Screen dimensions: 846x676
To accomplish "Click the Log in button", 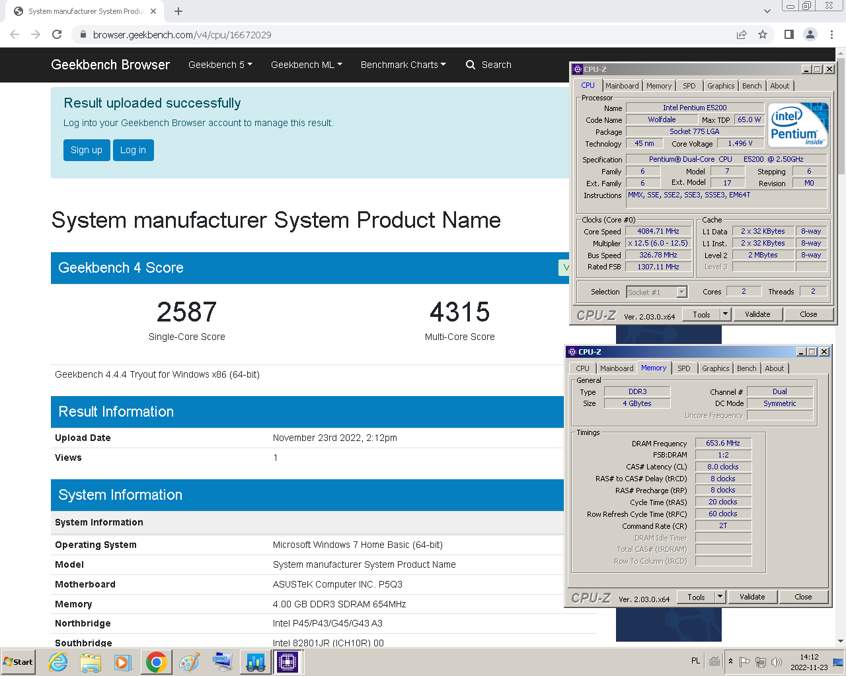I will point(133,150).
